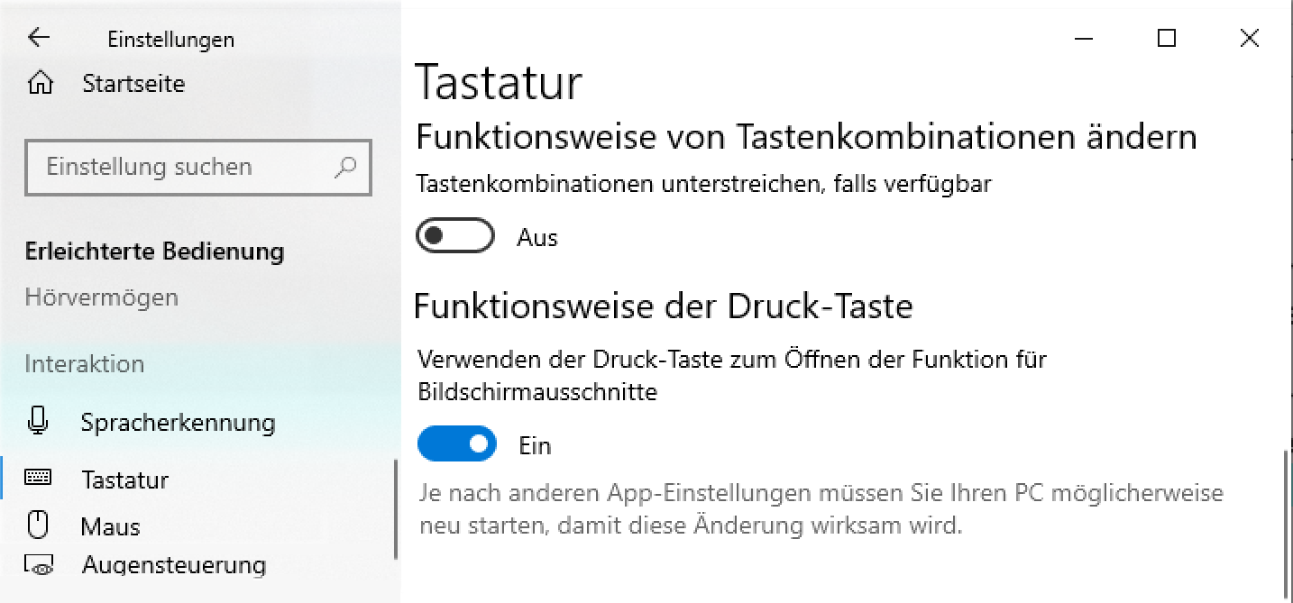This screenshot has height=603, width=1293.
Task: Click the sidebar vertical scrollbar
Action: [x=396, y=509]
